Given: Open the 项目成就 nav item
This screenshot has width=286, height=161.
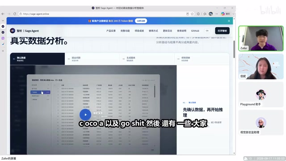Looking at the screenshot, I should pyautogui.click(x=139, y=31).
